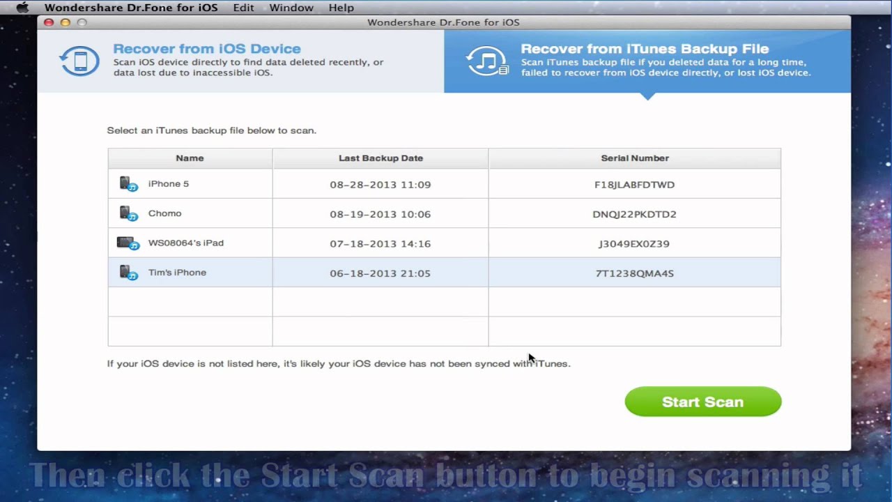The height and width of the screenshot is (502, 892).
Task: Select the iPhone 5 backup name
Action: pyautogui.click(x=169, y=184)
